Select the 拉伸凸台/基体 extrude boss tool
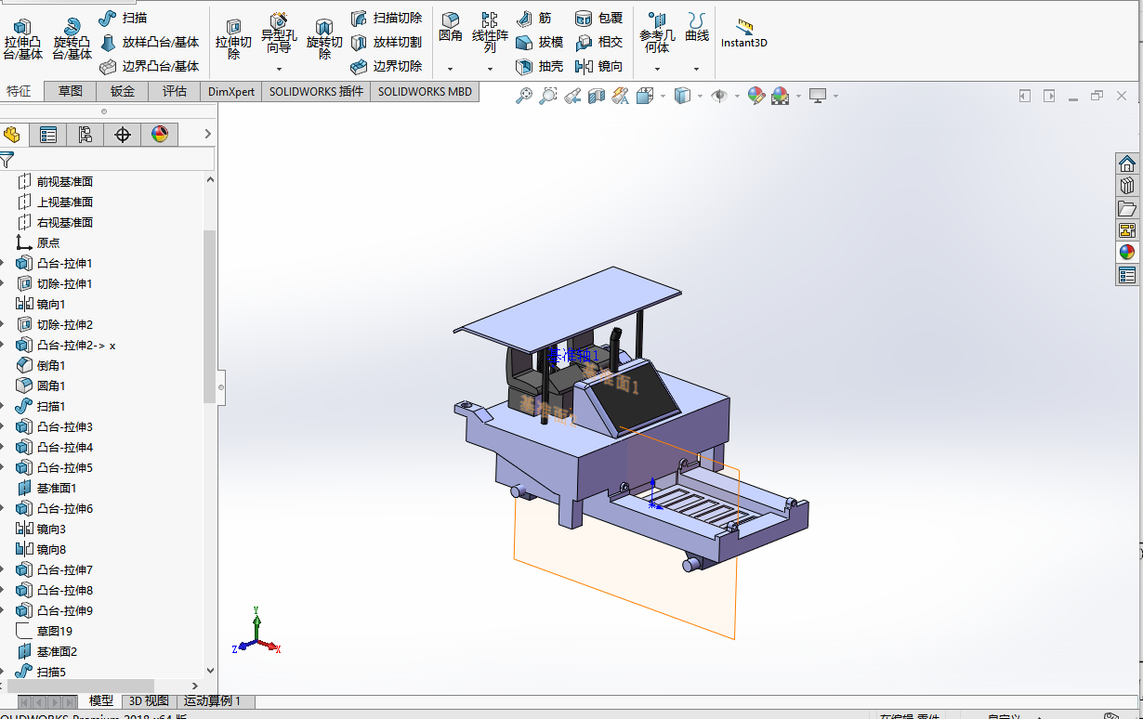 22,40
